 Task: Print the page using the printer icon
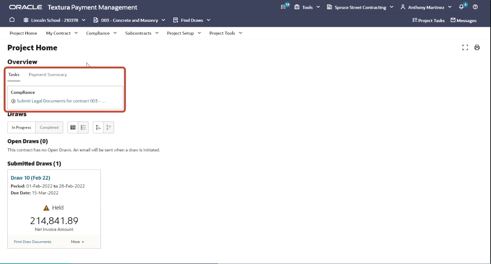[477, 47]
